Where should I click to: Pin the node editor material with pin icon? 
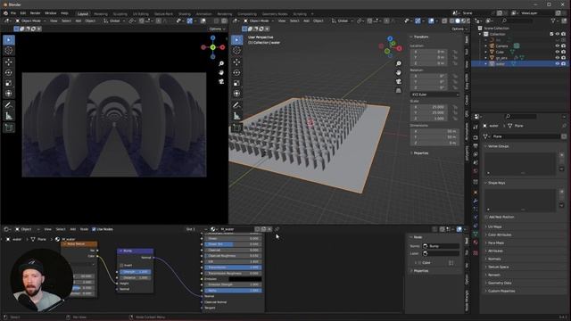point(277,229)
